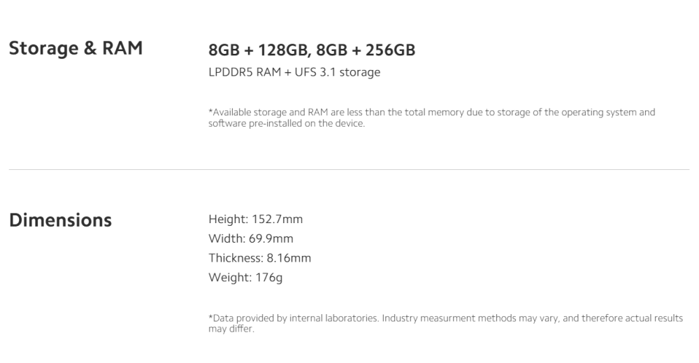Click the Storage & RAM heading
699x363 pixels.
pyautogui.click(x=75, y=48)
